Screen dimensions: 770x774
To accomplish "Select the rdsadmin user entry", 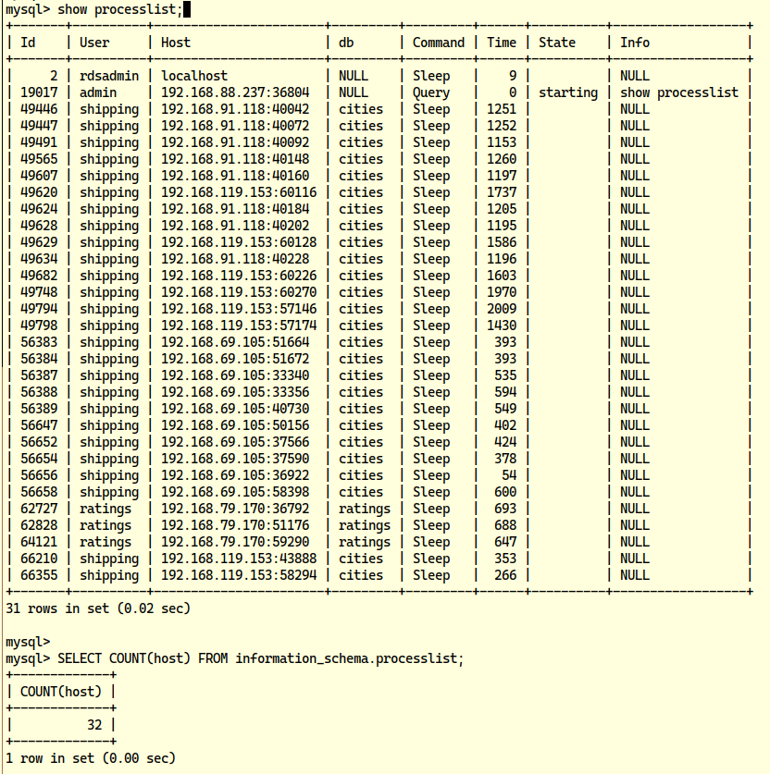I will [x=109, y=76].
